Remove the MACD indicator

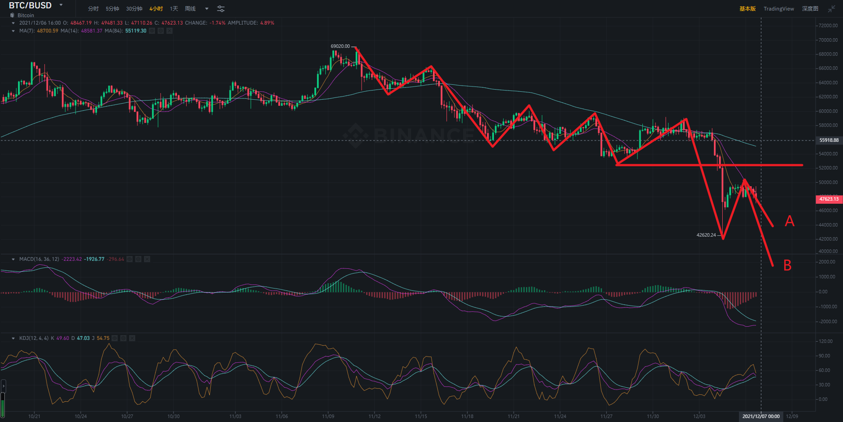point(147,259)
